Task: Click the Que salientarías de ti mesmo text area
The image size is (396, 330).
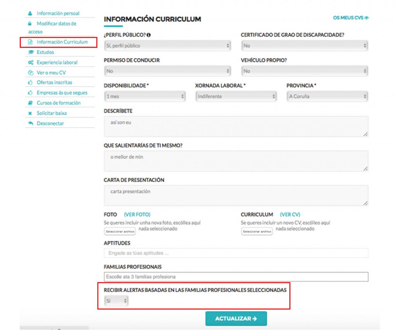Action: tap(236, 161)
